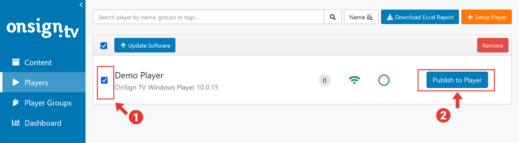Click the Content archive box icon
Viewport: 519px width, 143px height.
point(16,62)
